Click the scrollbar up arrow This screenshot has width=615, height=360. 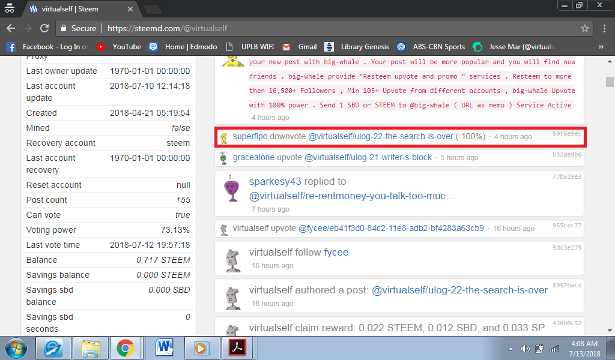click(x=610, y=62)
